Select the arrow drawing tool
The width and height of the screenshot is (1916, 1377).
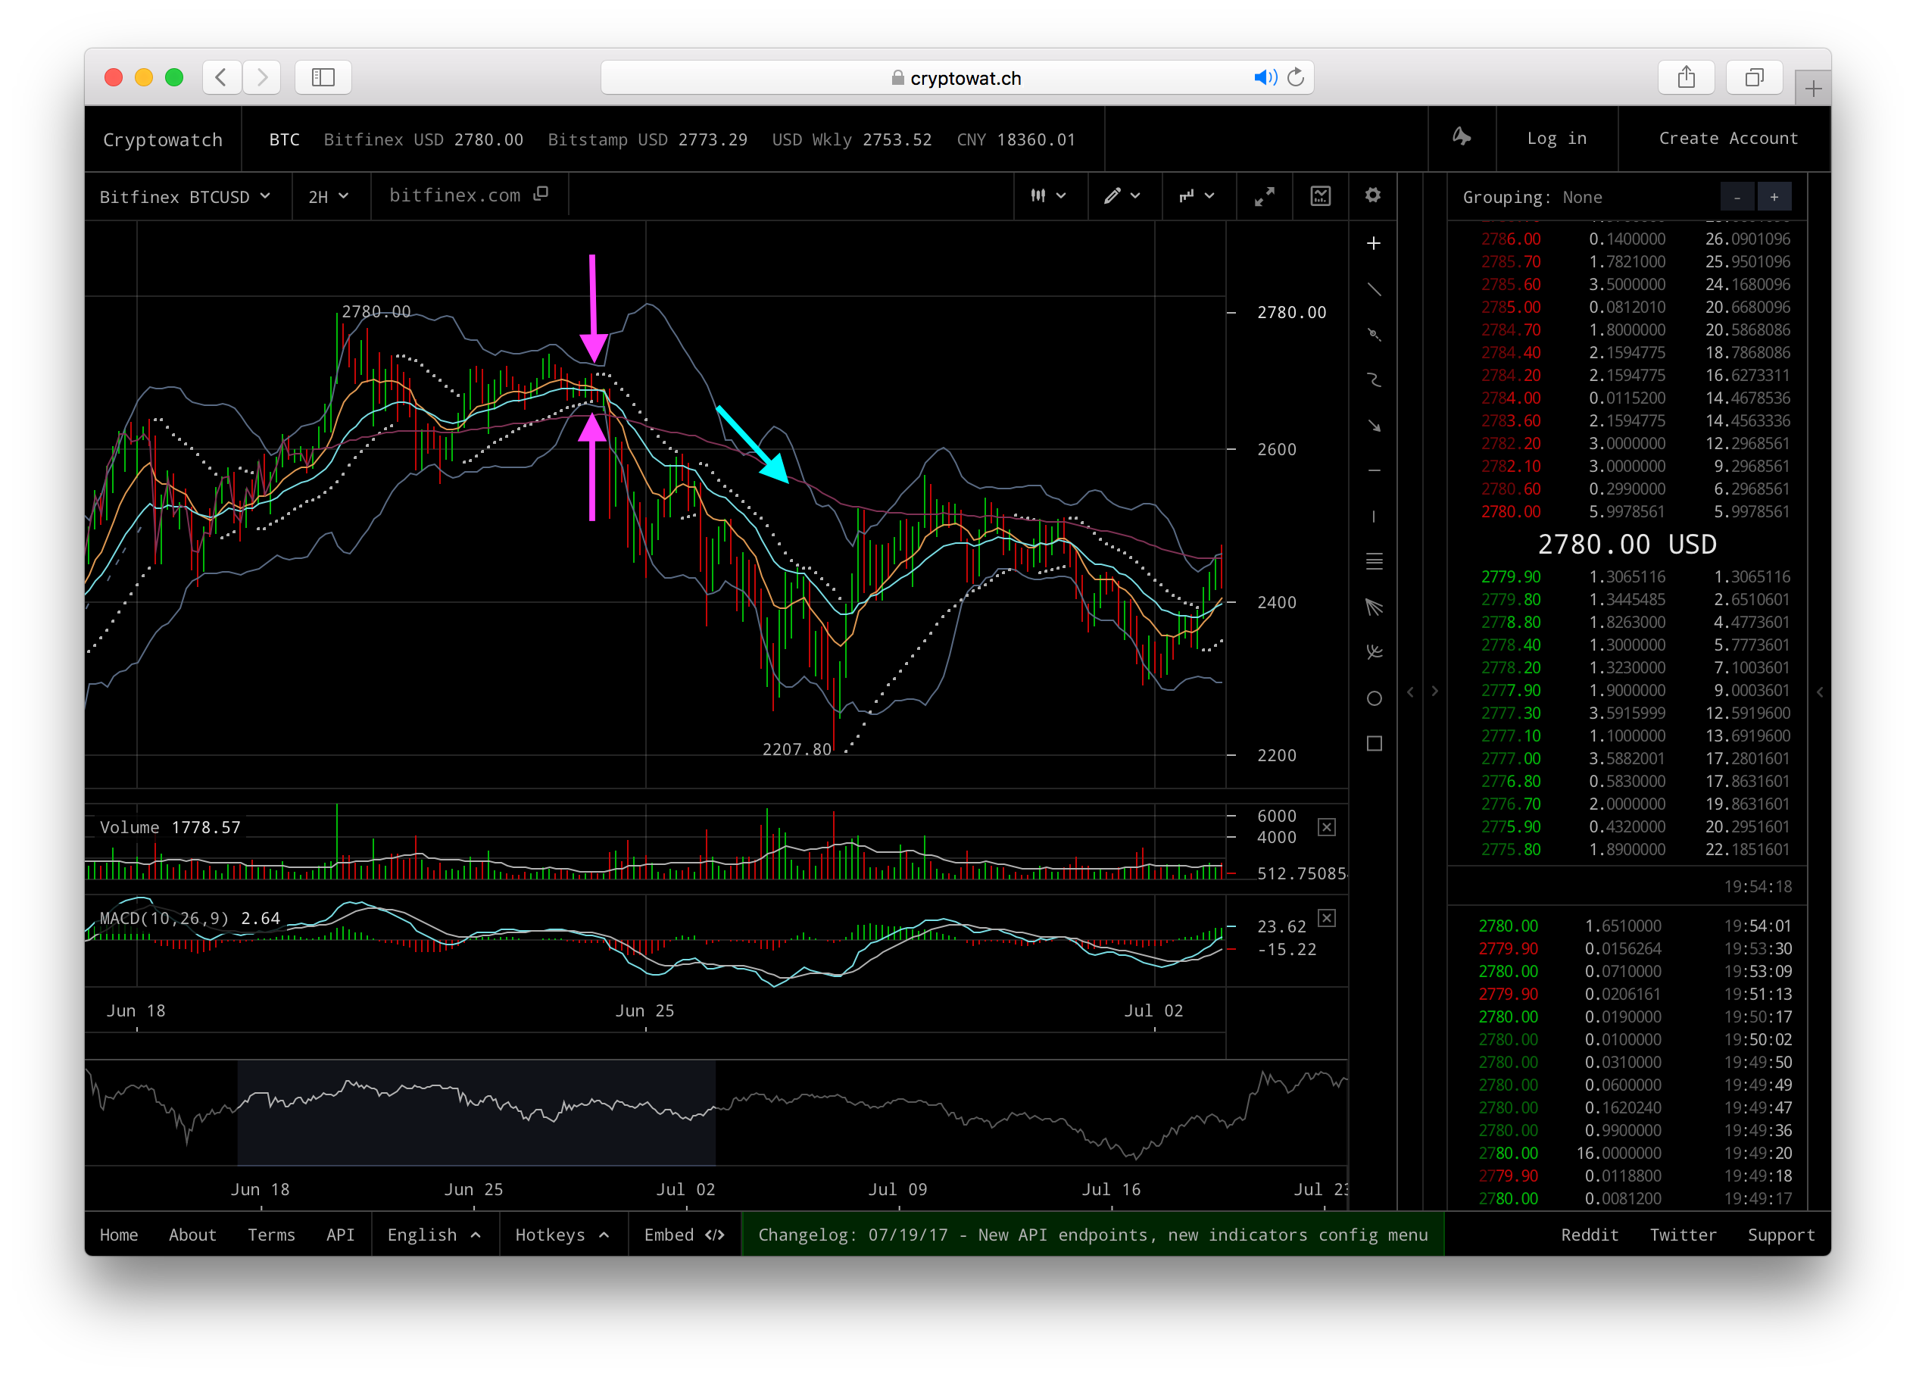pyautogui.click(x=1374, y=426)
